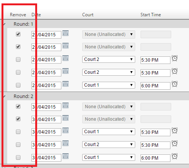Click clock icon for Round 2 Court 2 row
The height and width of the screenshot is (168, 189).
(x=175, y=143)
